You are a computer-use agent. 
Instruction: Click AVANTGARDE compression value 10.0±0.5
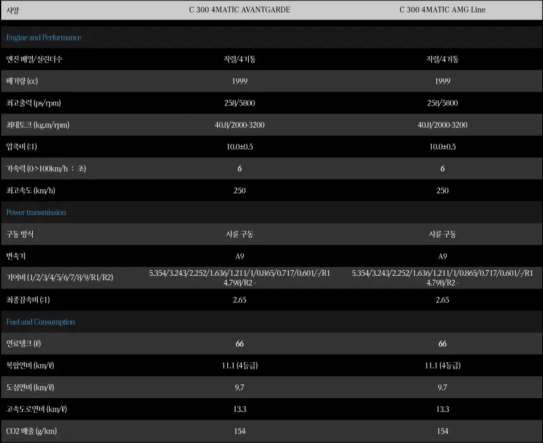point(240,147)
